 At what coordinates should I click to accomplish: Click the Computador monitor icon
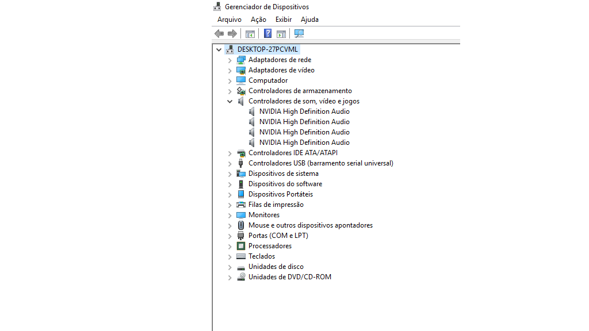pyautogui.click(x=241, y=80)
